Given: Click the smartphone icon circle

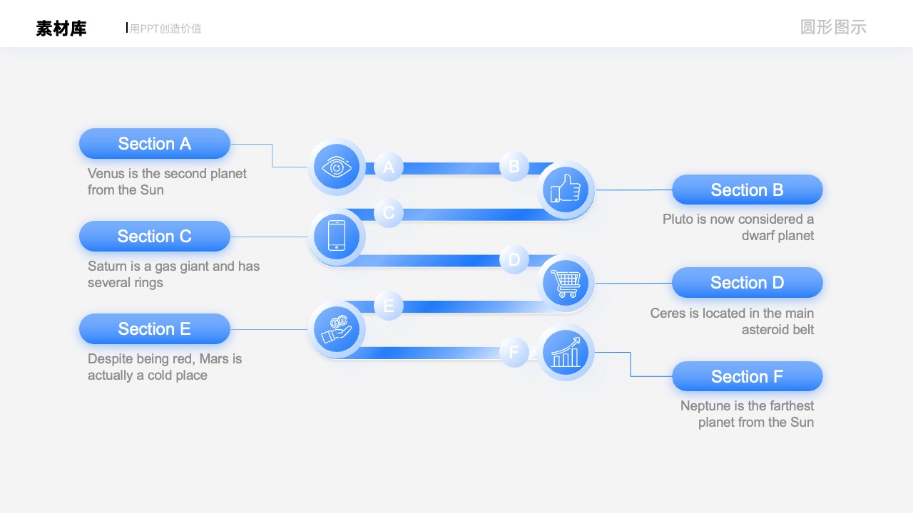Looking at the screenshot, I should click(x=337, y=236).
